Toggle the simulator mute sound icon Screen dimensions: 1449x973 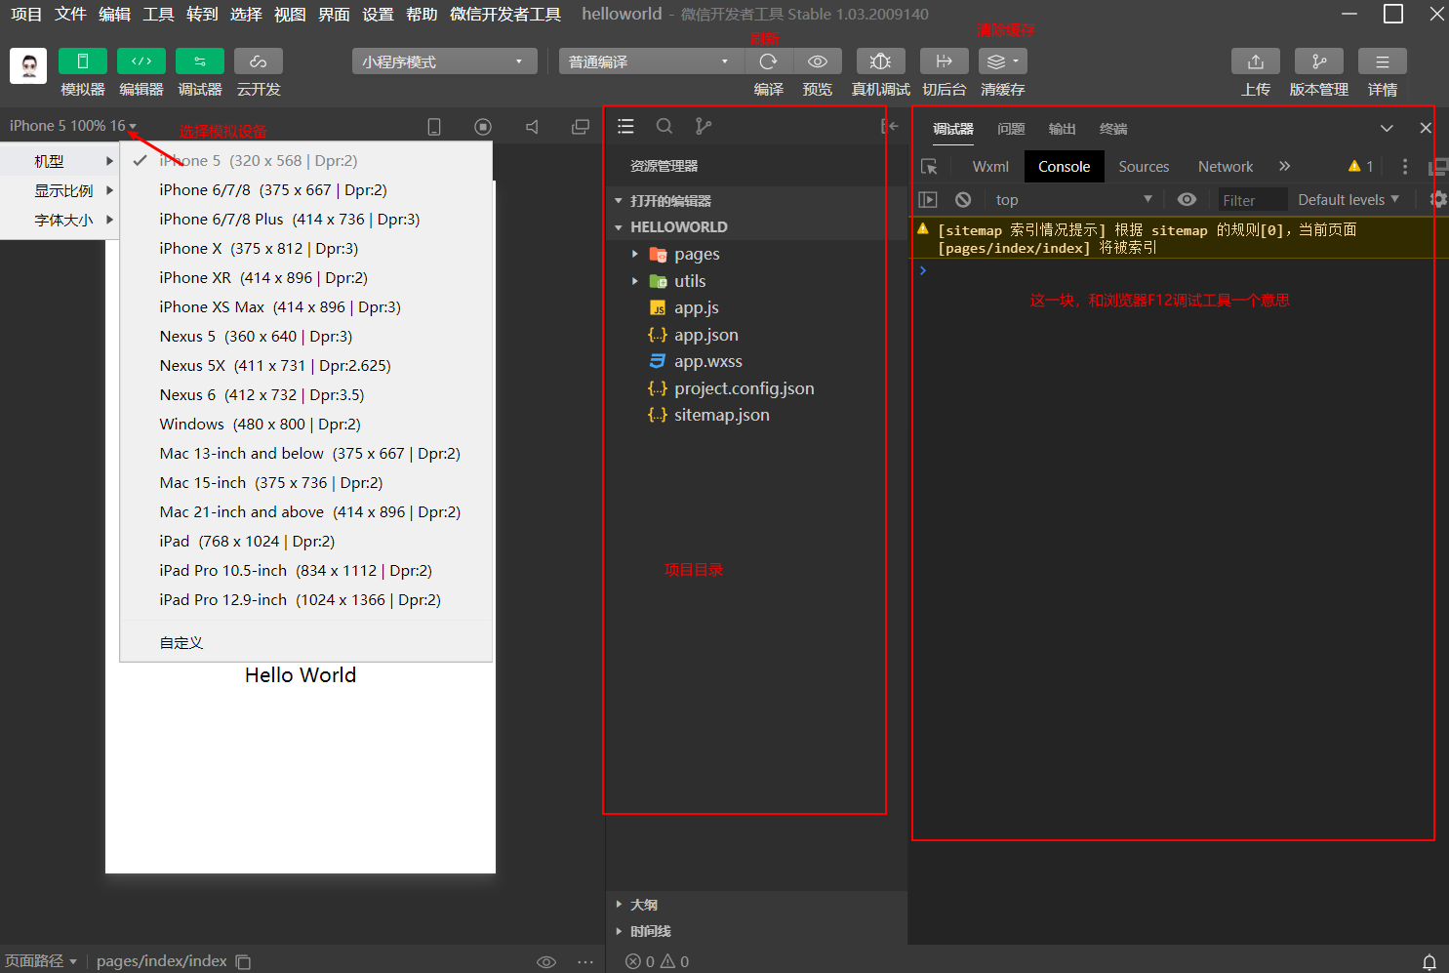pyautogui.click(x=532, y=127)
